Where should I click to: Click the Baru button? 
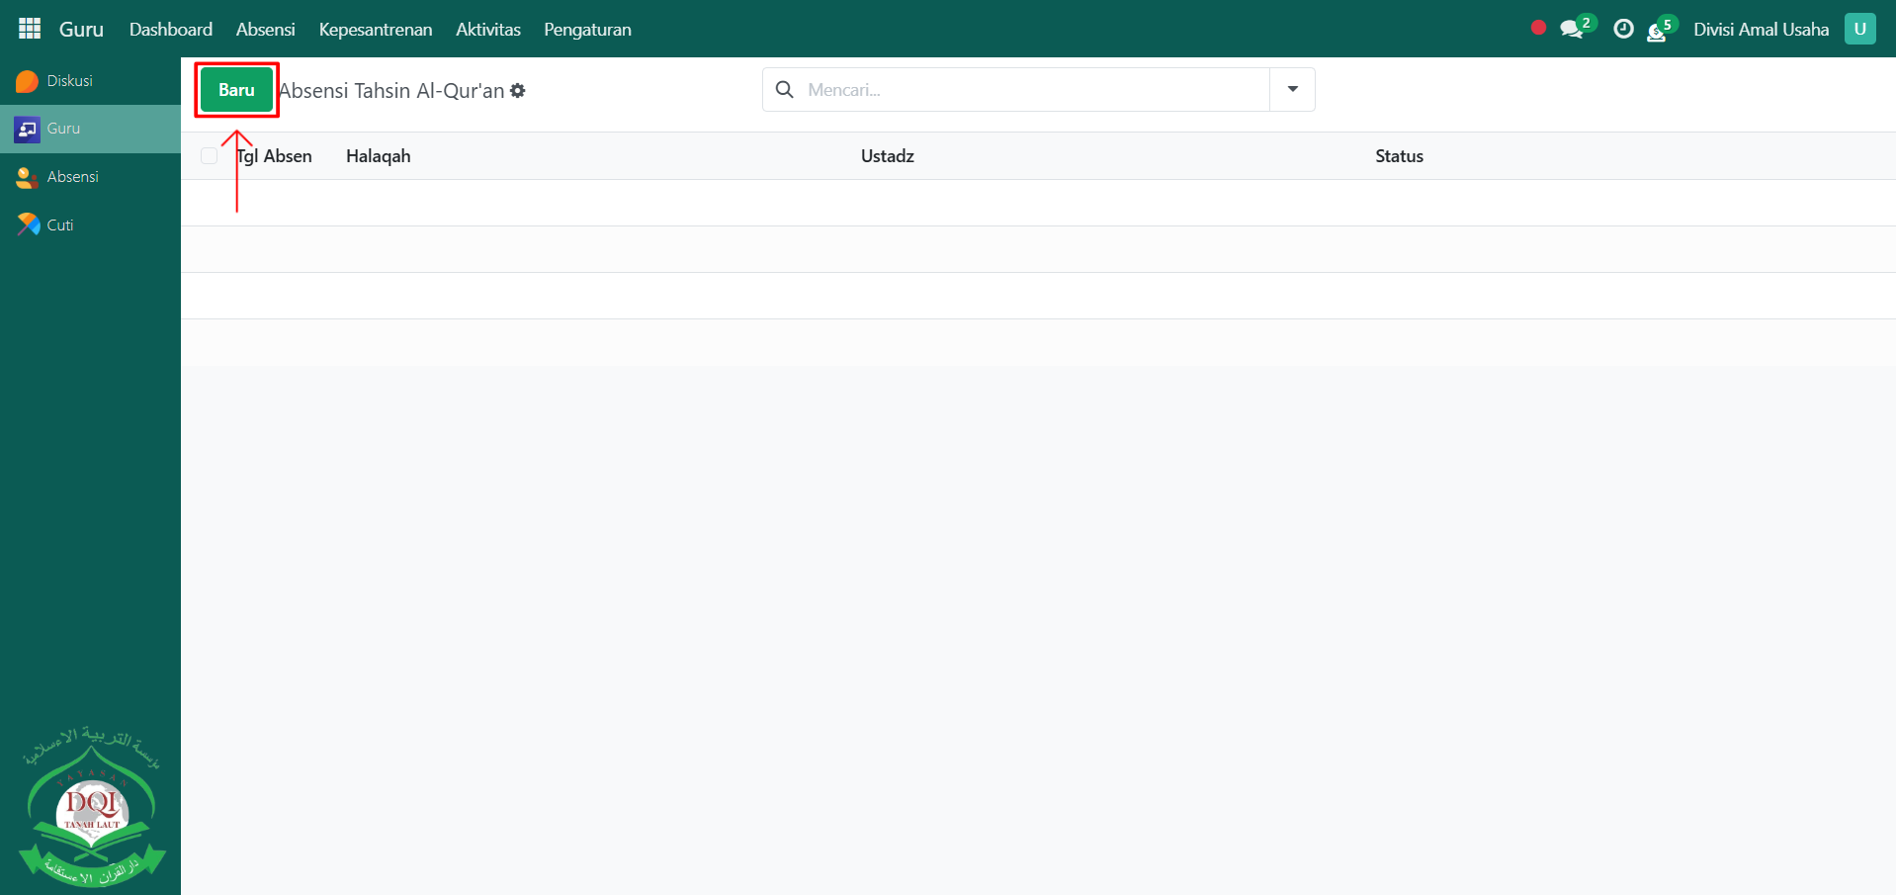point(236,90)
